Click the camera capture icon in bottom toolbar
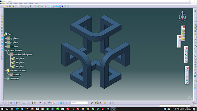Image resolution: width=197 pixels, height=111 pixels. click(x=40, y=103)
